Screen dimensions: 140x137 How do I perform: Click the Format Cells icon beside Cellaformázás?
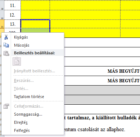[6, 106]
